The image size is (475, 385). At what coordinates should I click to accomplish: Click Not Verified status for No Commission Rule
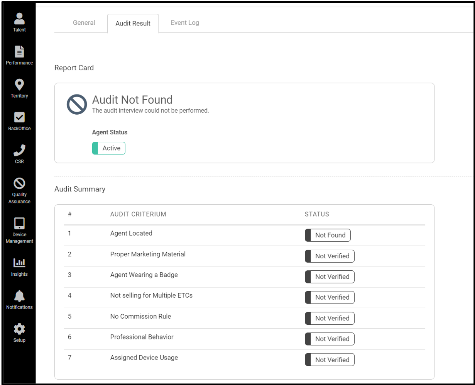coord(330,318)
